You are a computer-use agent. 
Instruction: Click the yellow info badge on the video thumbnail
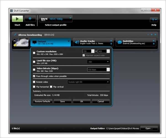click(x=15, y=45)
